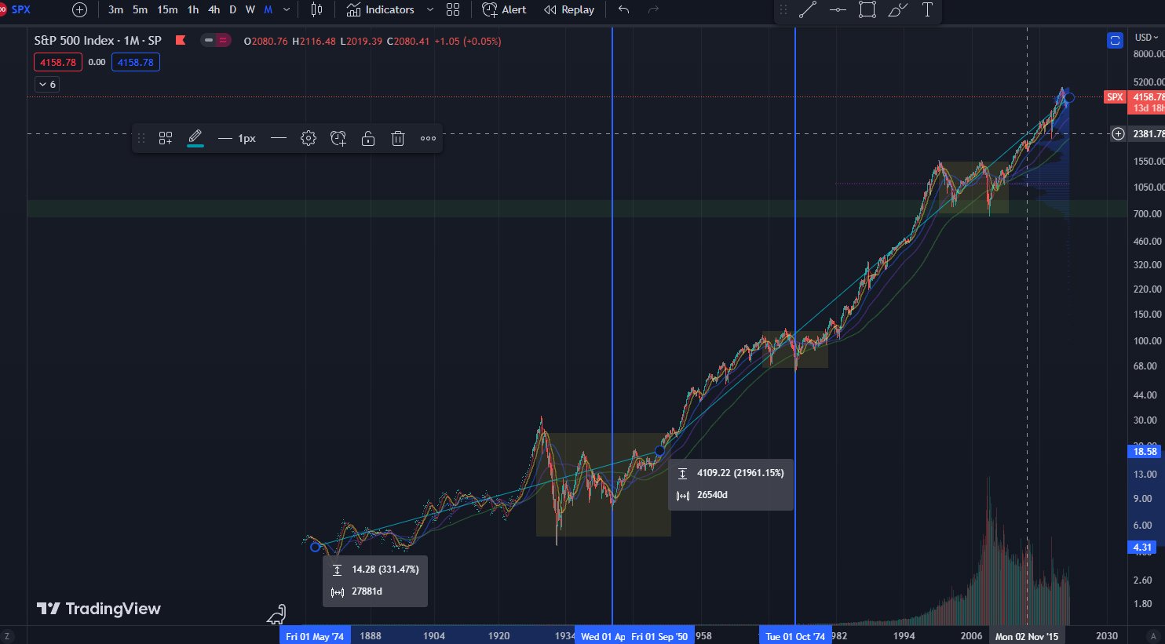Select the 15m timeframe
The height and width of the screenshot is (644, 1165).
[x=167, y=9]
